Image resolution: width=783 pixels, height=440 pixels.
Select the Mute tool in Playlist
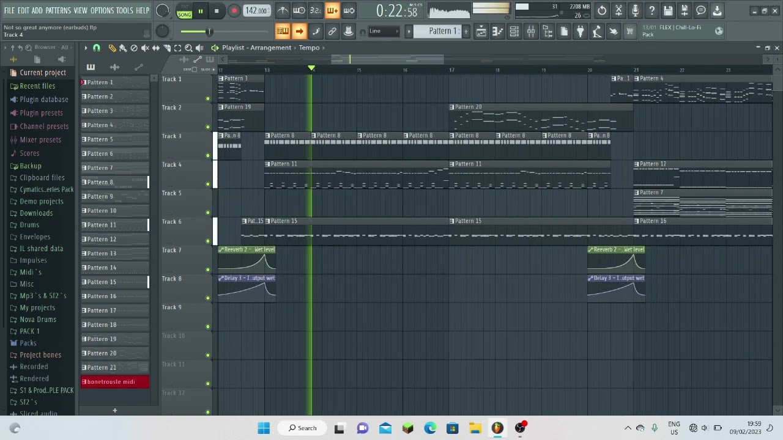click(145, 48)
